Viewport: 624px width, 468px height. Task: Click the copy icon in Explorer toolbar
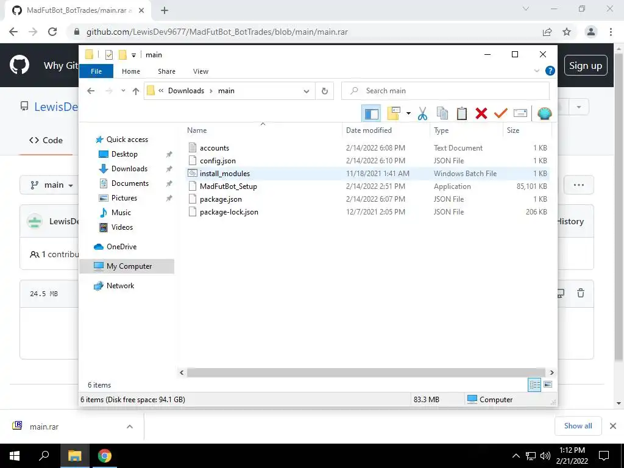[442, 114]
